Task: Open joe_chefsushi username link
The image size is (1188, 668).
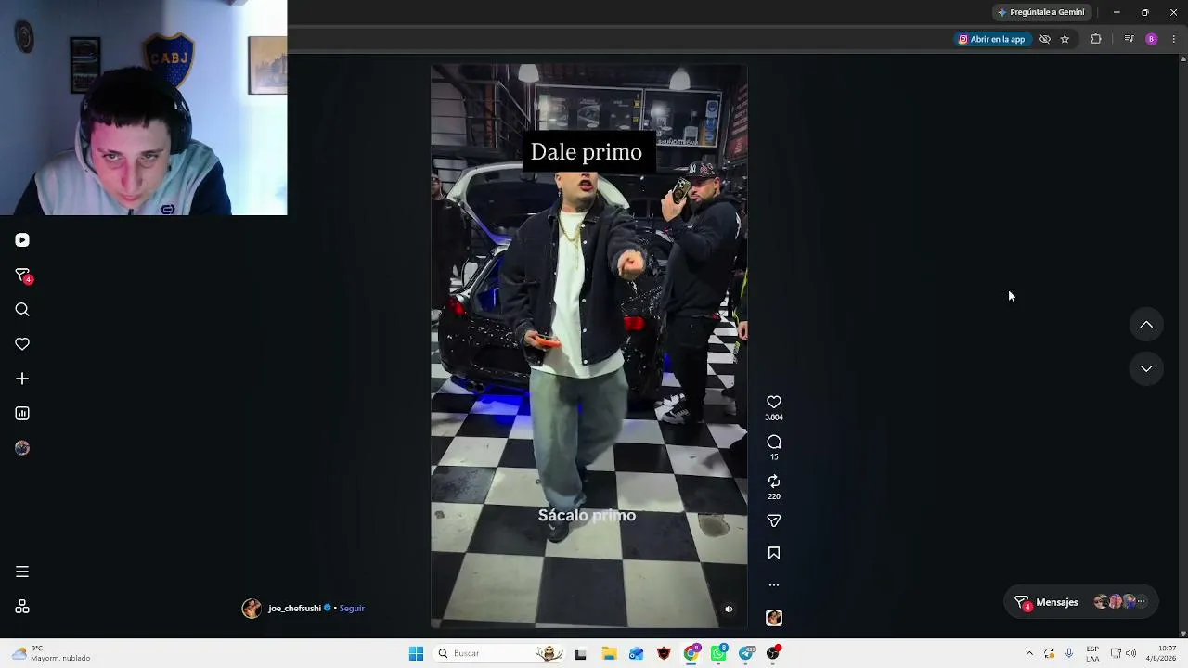Action: click(294, 609)
